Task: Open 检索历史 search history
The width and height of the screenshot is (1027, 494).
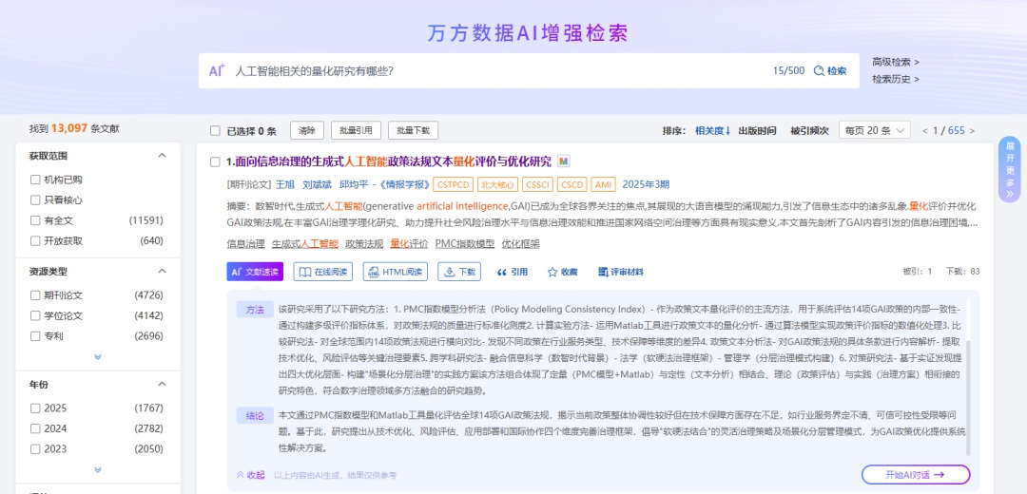Action: (x=896, y=79)
